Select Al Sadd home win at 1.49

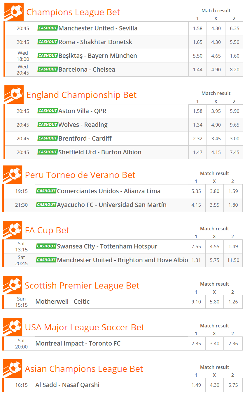click(x=196, y=385)
